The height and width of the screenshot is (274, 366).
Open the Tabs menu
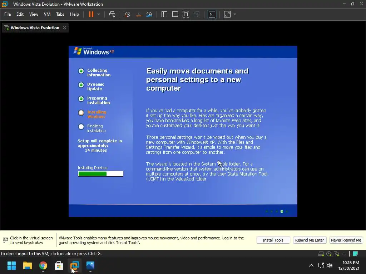[x=60, y=14]
